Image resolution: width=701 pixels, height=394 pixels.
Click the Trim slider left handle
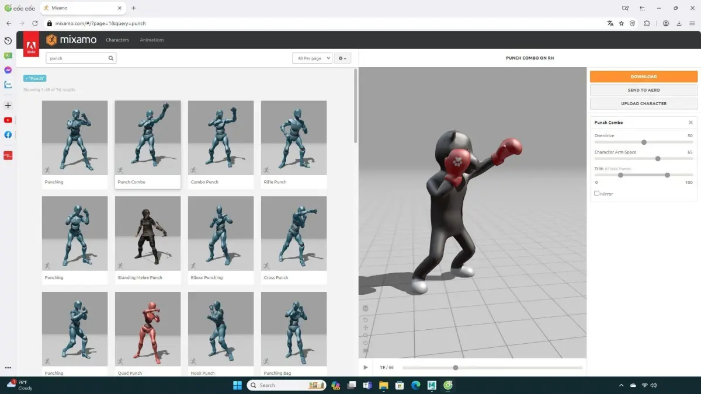point(620,175)
